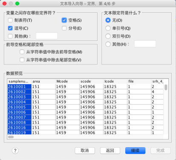Select the lcode column header
The height and width of the screenshot is (160, 176).
(115, 81)
